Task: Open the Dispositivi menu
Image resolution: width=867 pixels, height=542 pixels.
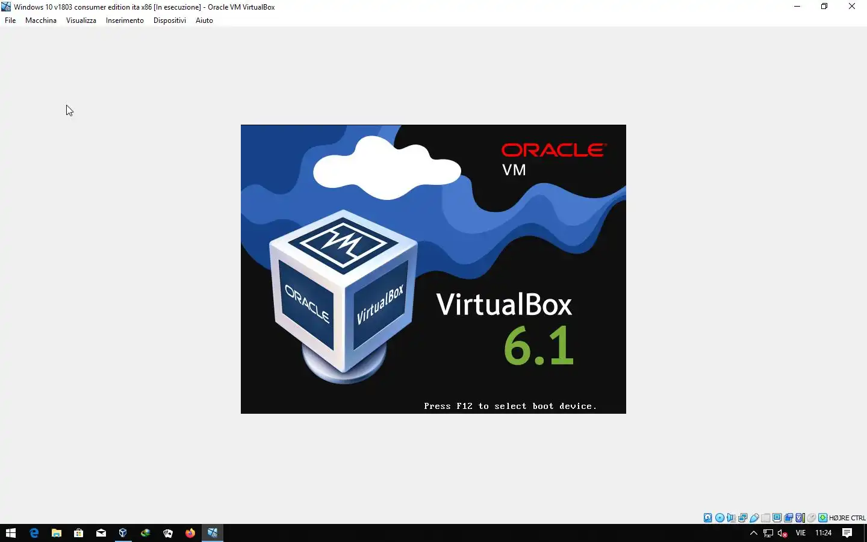Action: (170, 20)
